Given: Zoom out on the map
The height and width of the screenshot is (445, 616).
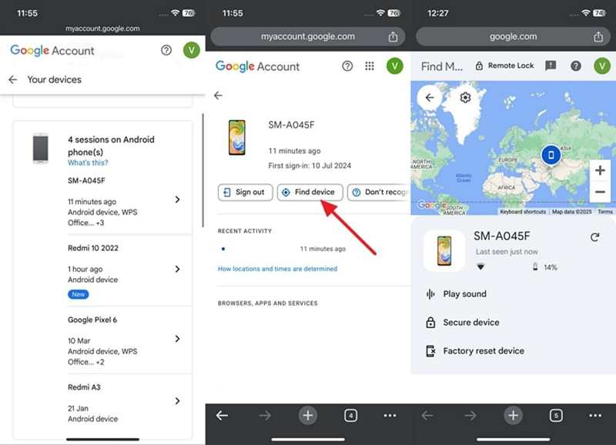Looking at the screenshot, I should click(601, 192).
